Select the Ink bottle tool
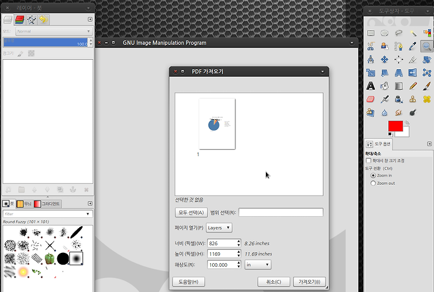This screenshot has height=292, width=434. click(x=398, y=99)
